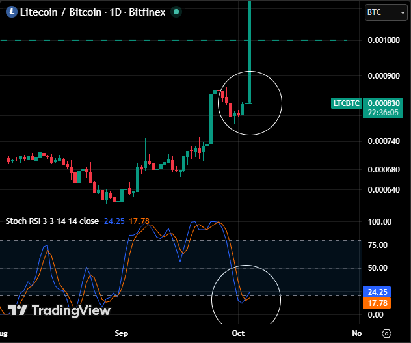The image size is (411, 343).
Task: Click the 0.000680 price axis label
Action: pyautogui.click(x=384, y=169)
